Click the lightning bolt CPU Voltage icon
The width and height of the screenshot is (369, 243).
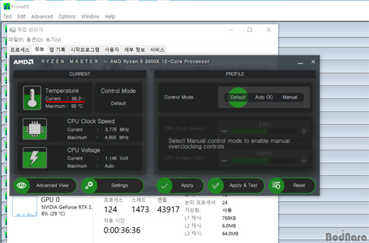click(x=35, y=157)
